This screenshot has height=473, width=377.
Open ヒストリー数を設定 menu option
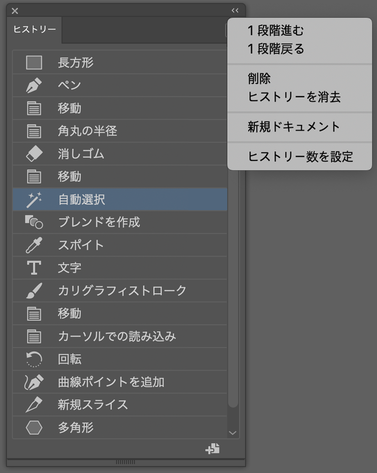(300, 157)
